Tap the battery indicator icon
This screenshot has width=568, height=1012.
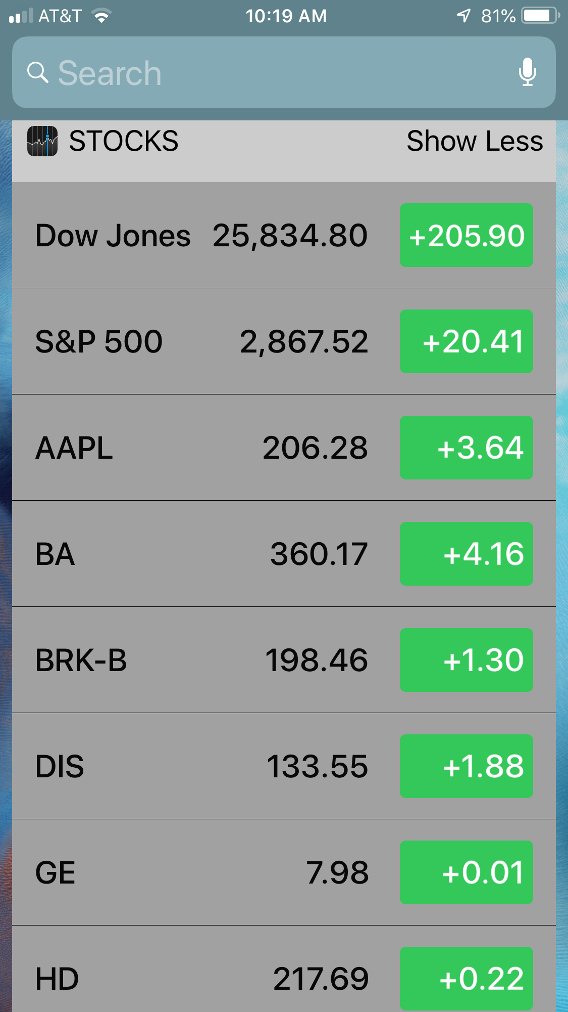pos(541,16)
